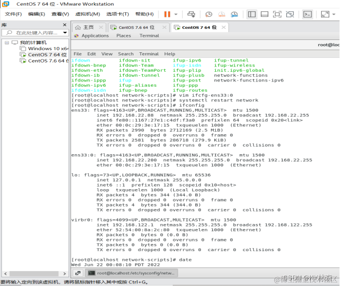Click the ens33:0 inet 192.168.22.200 line

[205, 160]
